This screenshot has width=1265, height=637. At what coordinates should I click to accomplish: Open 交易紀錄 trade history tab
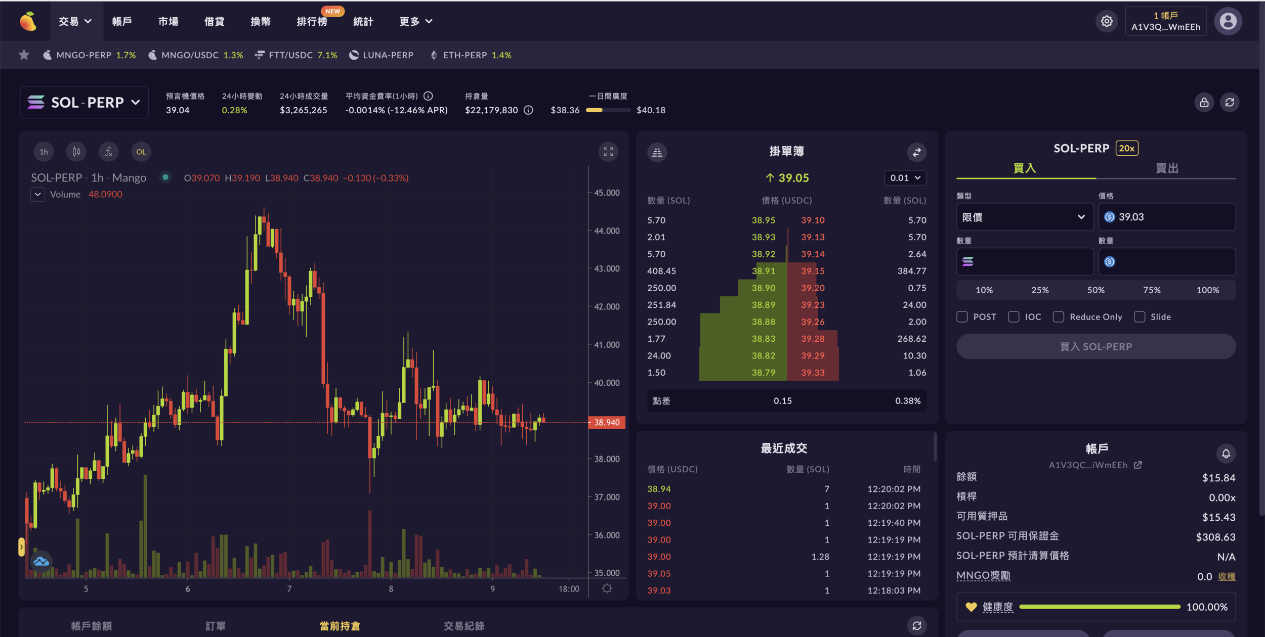[x=464, y=626]
